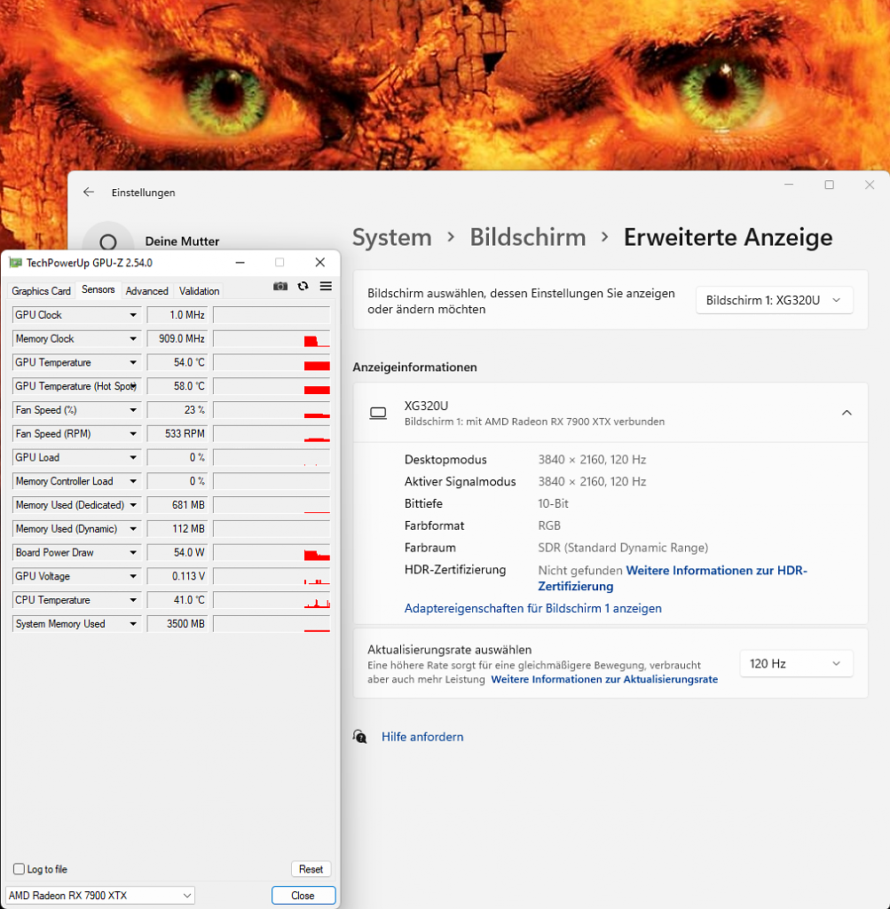This screenshot has width=890, height=909.
Task: Open Weitere Informationen zur Aktualisierungsrate link
Action: (604, 679)
